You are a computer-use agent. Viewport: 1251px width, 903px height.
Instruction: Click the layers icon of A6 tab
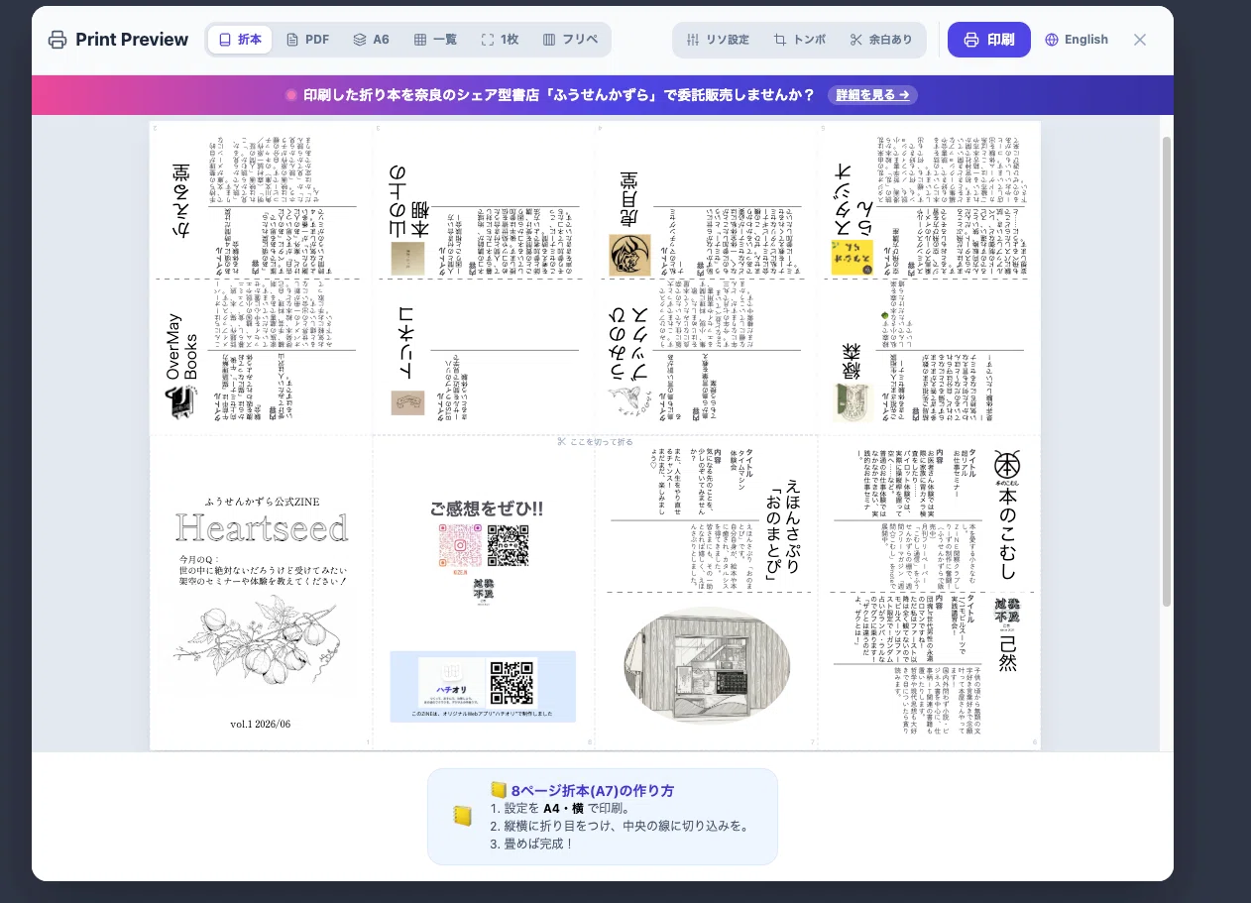click(x=360, y=40)
